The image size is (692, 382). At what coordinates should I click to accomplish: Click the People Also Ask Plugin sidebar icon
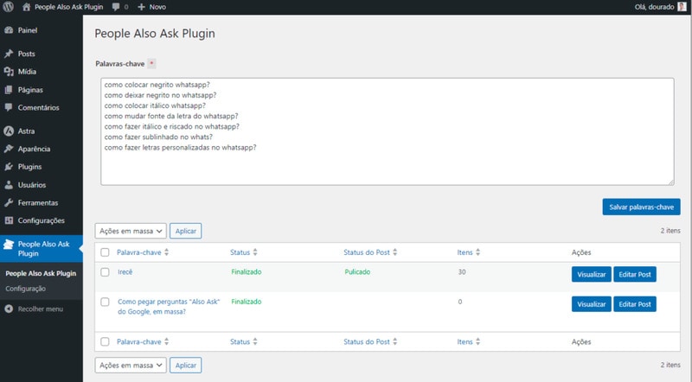pyautogui.click(x=9, y=244)
